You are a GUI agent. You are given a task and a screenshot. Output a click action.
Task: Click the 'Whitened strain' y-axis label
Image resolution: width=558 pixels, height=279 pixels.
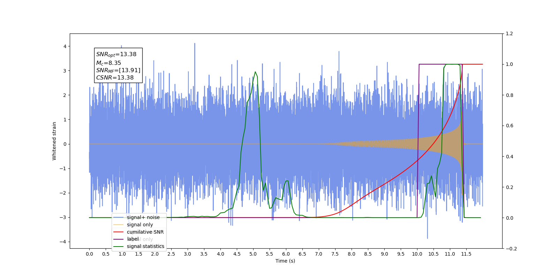tap(54, 141)
